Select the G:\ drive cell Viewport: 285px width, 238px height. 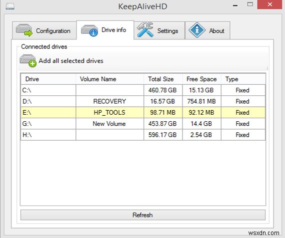tap(48, 124)
